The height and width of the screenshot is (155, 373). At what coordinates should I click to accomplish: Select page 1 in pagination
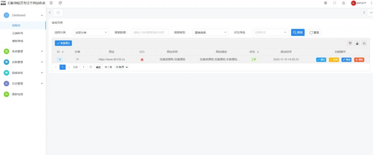pyautogui.click(x=62, y=67)
